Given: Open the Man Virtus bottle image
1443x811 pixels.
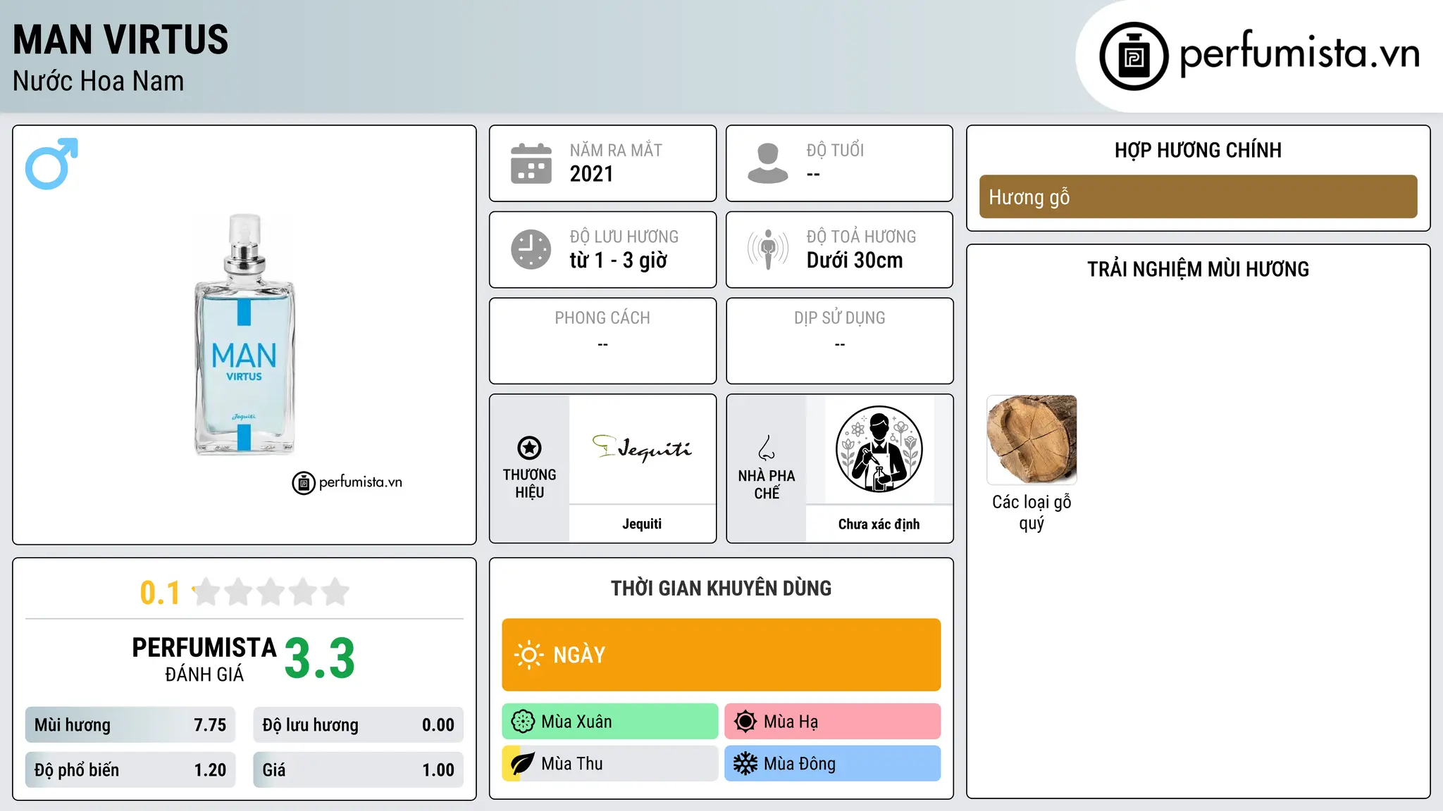Looking at the screenshot, I should tap(244, 334).
